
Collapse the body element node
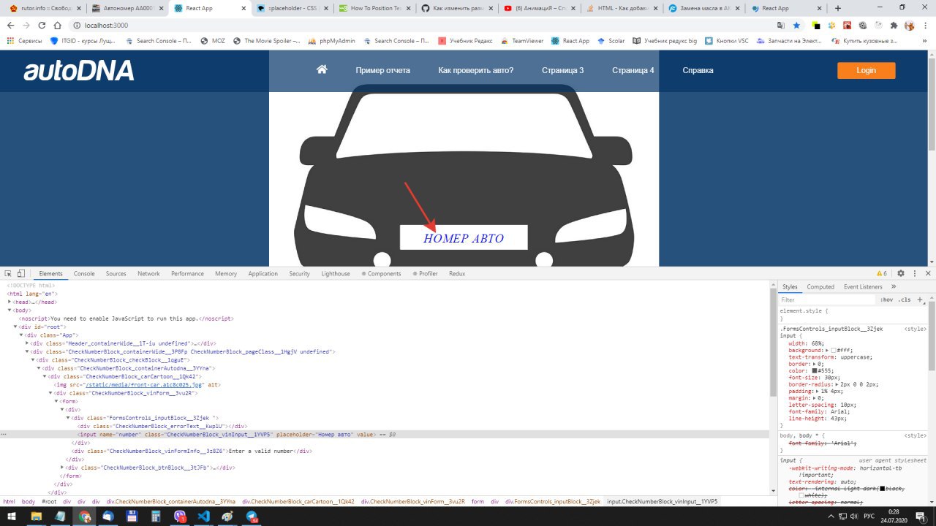pos(10,310)
